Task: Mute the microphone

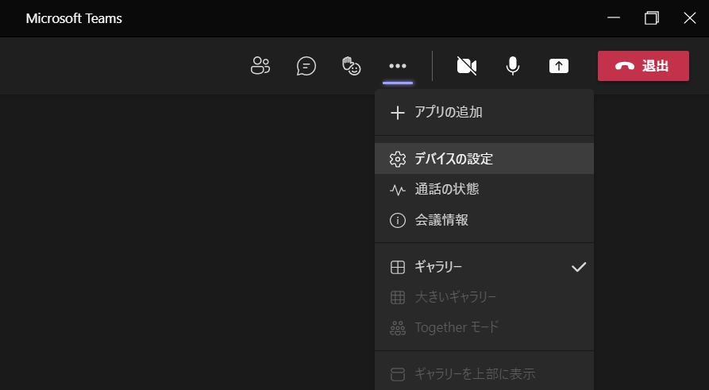Action: pos(512,66)
